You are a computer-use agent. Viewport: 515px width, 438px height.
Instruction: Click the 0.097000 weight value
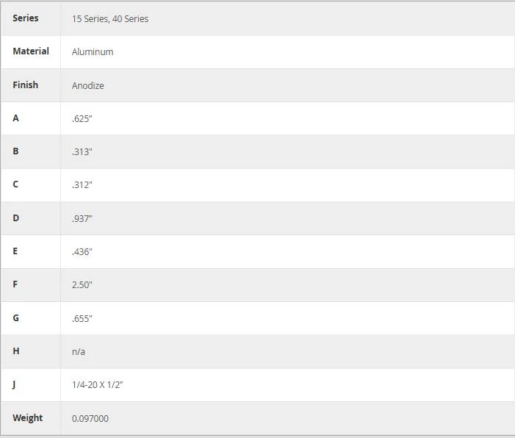tap(90, 419)
